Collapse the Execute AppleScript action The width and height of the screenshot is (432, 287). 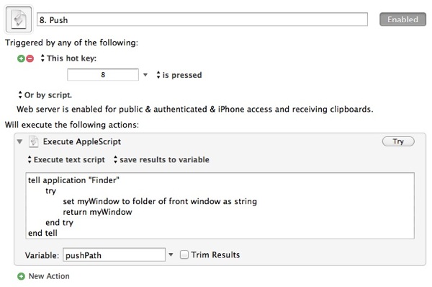tap(19, 141)
